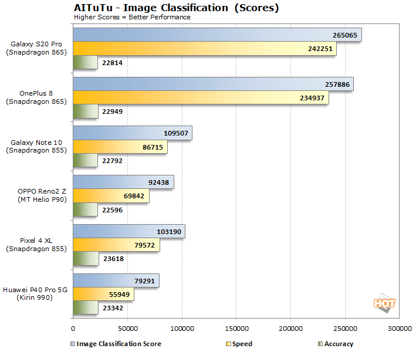Select the OnePlus 8 axis label
Viewport: 416px width, 352px height.
pos(36,97)
